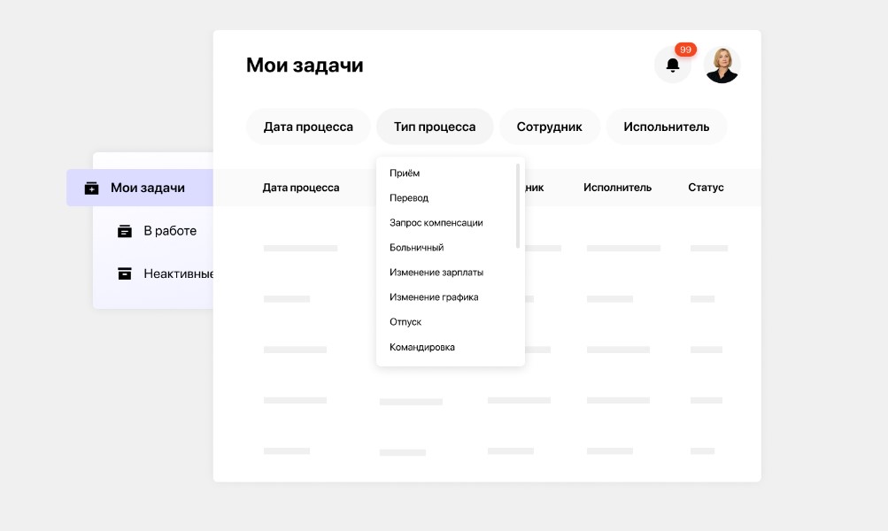Select Больничный option
The width and height of the screenshot is (888, 531).
tap(416, 248)
